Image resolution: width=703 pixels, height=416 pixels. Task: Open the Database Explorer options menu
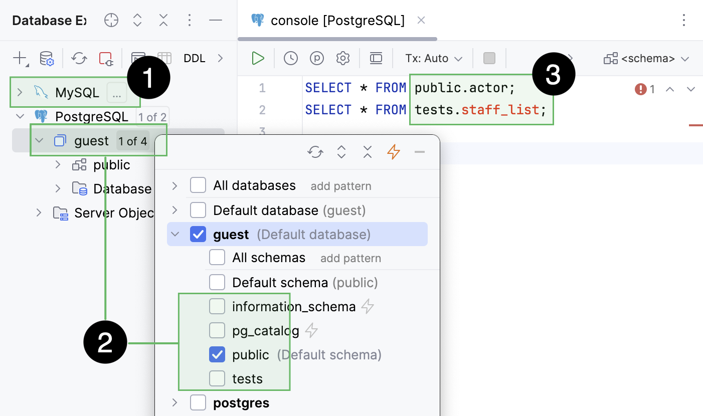click(x=190, y=20)
